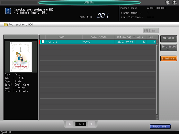The height and width of the screenshot is (134, 179).
Task: Click the blue Riportare button
Action: click(160, 127)
